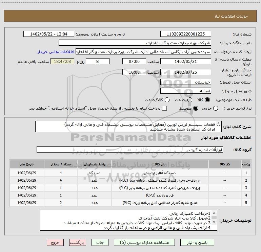The height and width of the screenshot is (252, 261).
Task: Click scroll-up arrow in توضیحات خریدار box
Action: click(214, 213)
